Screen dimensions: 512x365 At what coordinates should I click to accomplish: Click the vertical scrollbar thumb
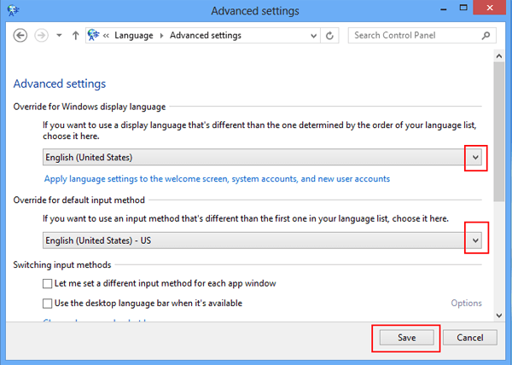[499, 131]
